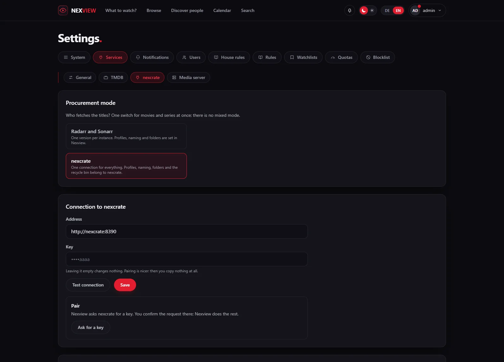Save the nexcrate connection

pyautogui.click(x=125, y=285)
